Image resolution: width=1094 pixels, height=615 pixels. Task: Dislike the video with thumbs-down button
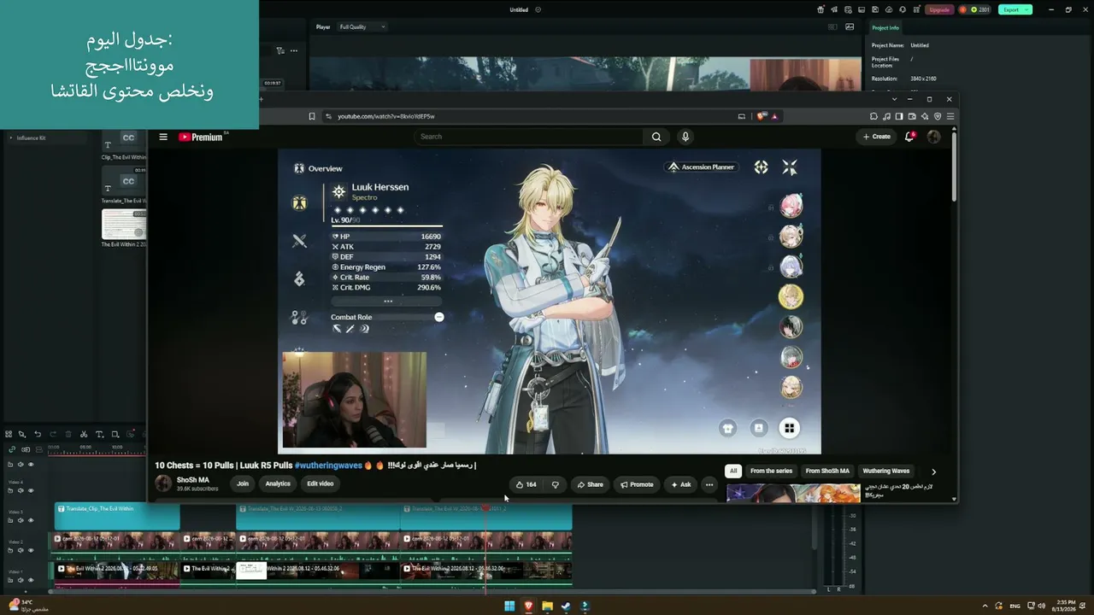point(556,484)
